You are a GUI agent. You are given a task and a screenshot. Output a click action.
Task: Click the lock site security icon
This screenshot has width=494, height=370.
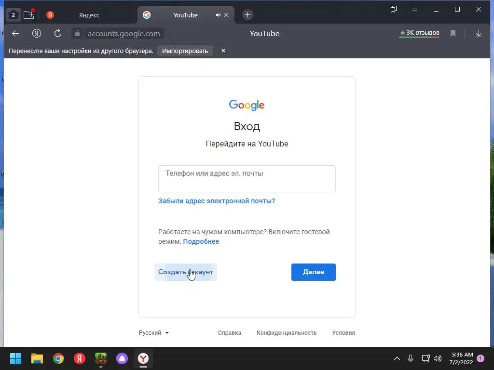(x=77, y=33)
